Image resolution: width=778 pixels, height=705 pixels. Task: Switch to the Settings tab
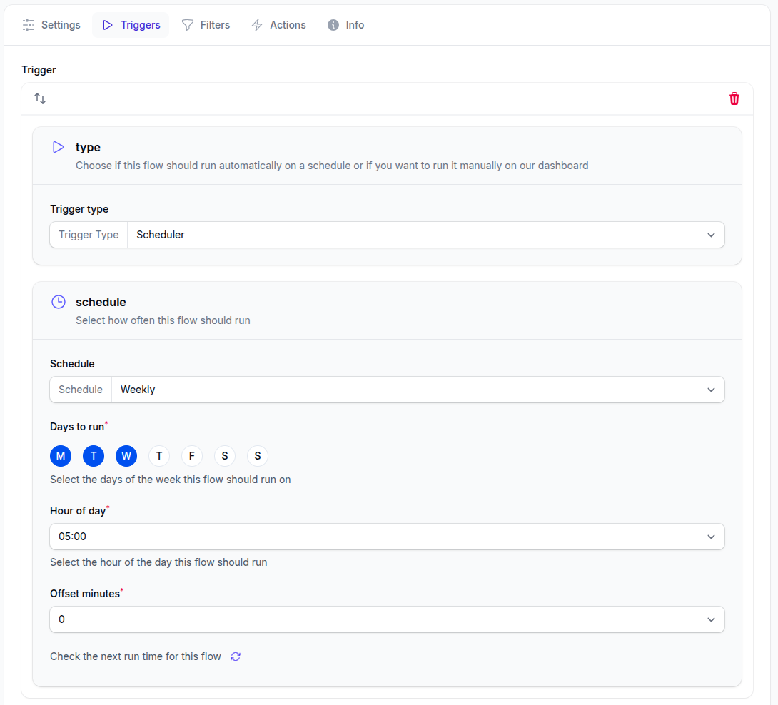tap(51, 25)
